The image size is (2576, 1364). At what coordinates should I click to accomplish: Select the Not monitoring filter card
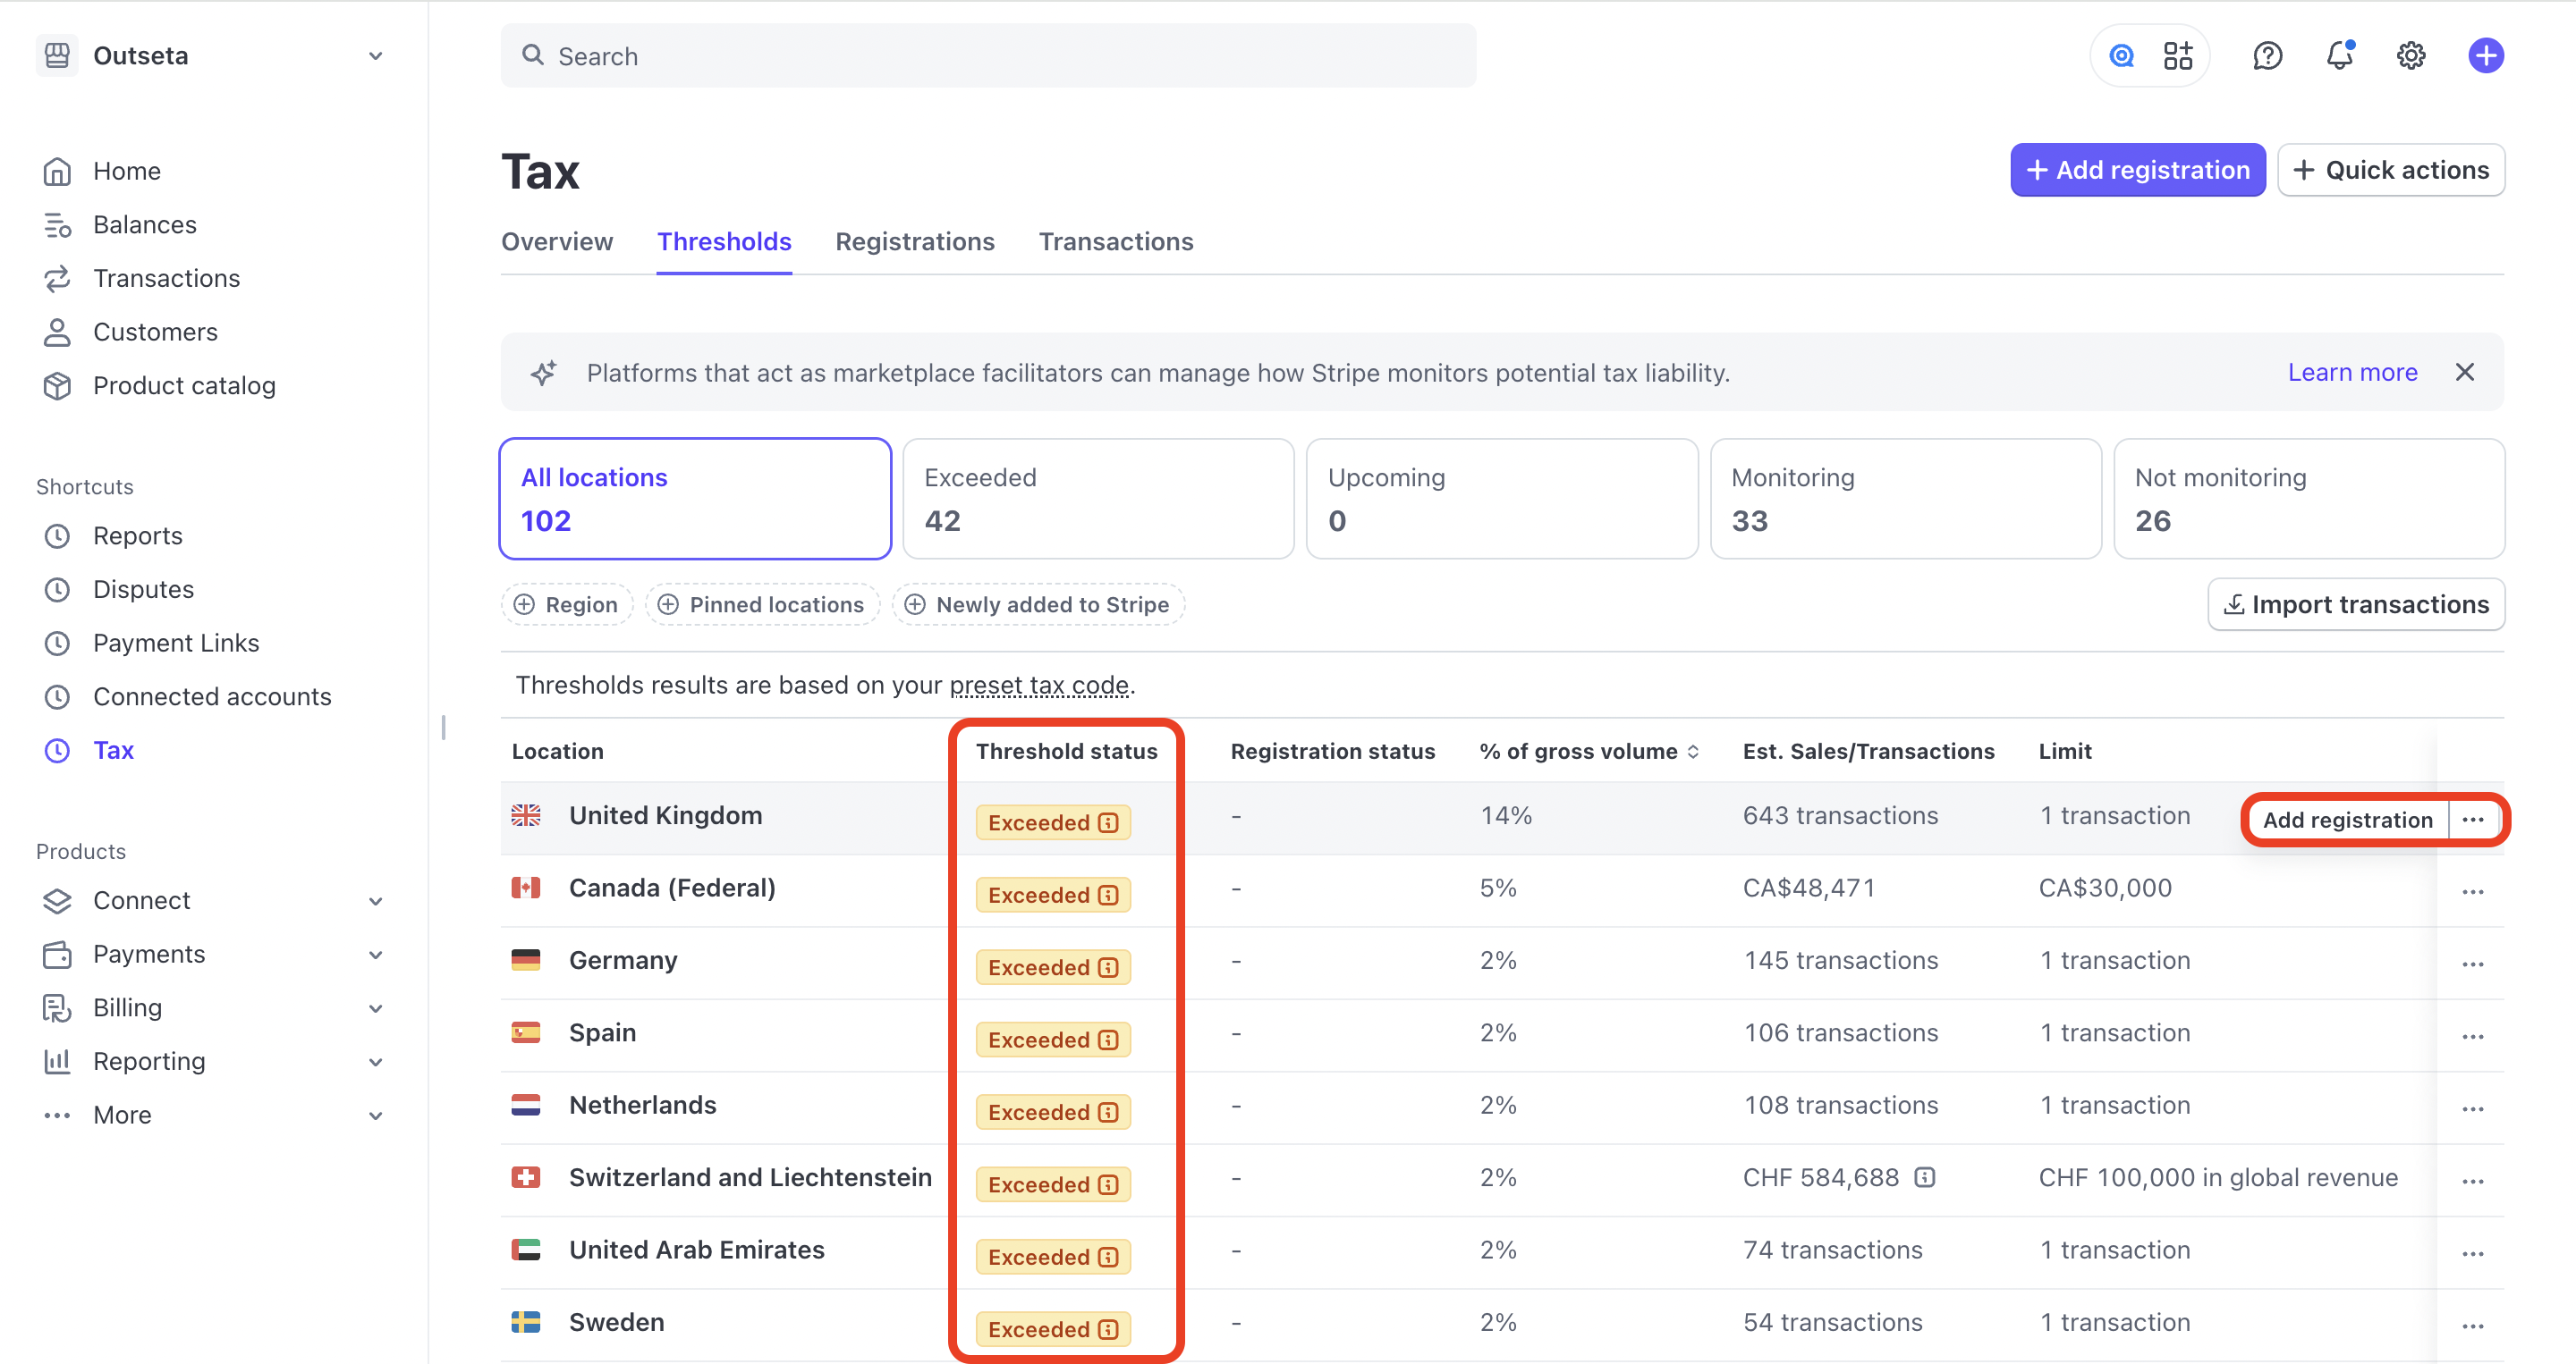click(2308, 499)
